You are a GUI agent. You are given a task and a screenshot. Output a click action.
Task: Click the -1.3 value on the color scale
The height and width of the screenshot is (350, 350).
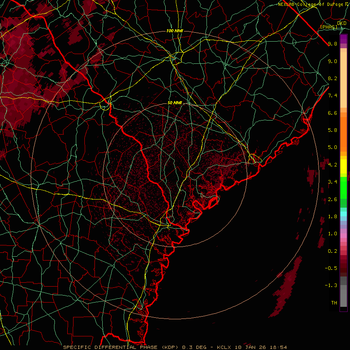(x=331, y=285)
